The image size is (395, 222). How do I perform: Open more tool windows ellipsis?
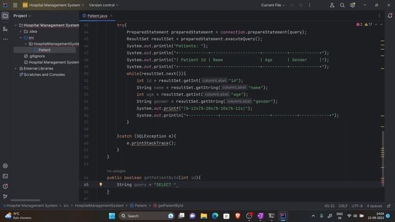(x=5, y=39)
